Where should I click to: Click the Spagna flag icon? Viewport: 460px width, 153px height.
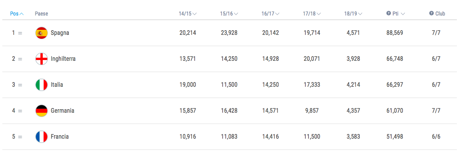click(x=41, y=33)
